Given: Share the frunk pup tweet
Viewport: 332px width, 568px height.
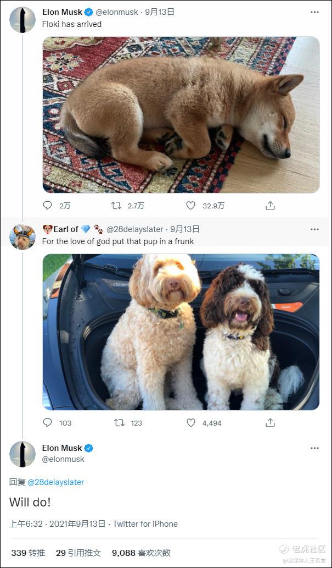Looking at the screenshot, I should pyautogui.click(x=270, y=423).
